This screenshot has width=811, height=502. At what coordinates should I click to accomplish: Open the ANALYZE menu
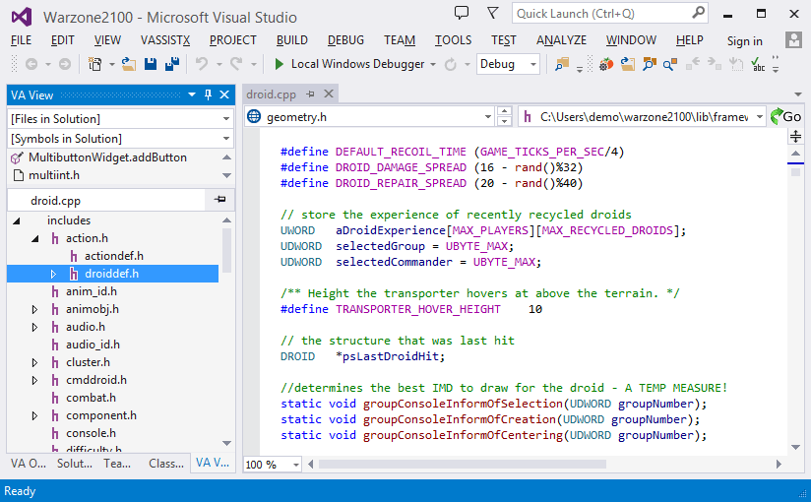[x=561, y=40]
